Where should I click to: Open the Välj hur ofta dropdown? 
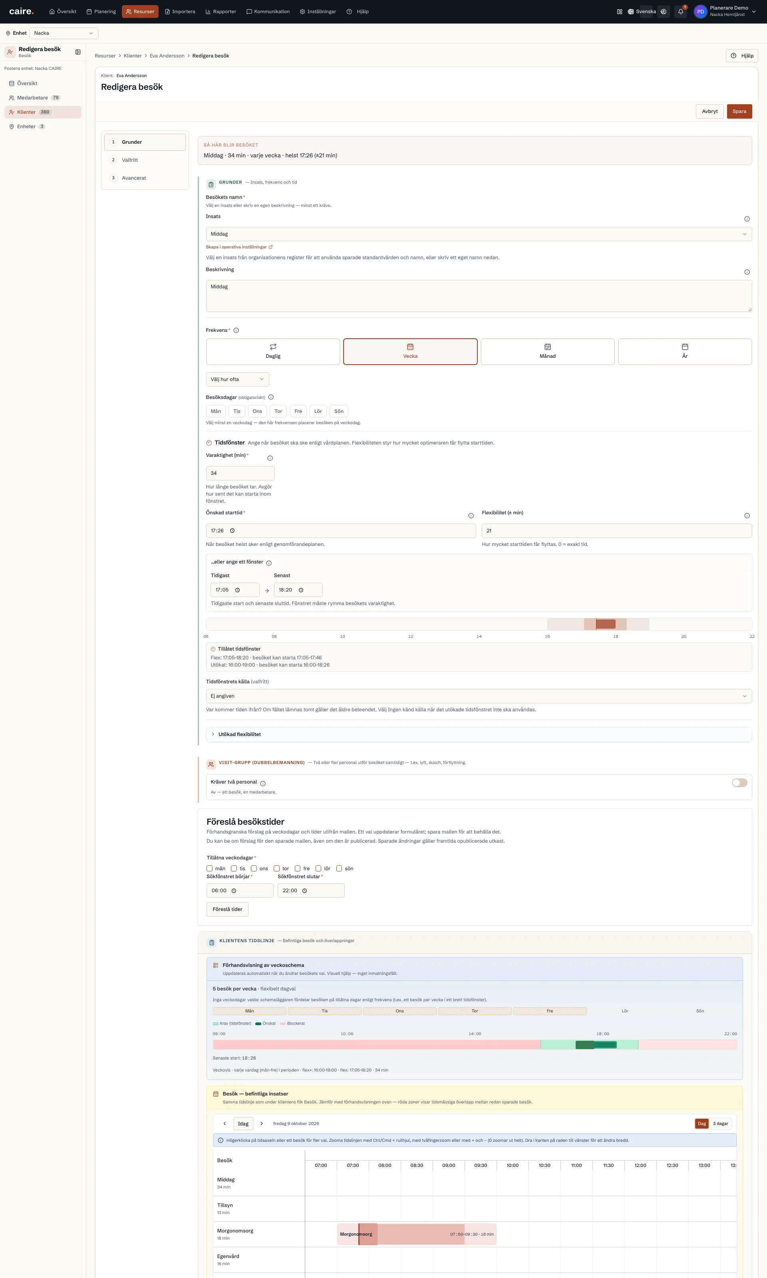(x=237, y=379)
